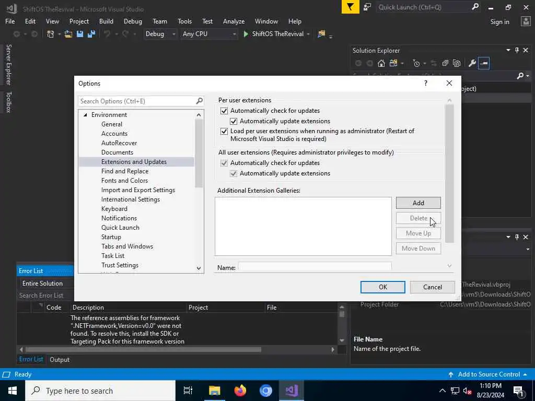Screen dimensions: 535x401
Task: Toggle Load per user extensions as administrator
Action: pyautogui.click(x=224, y=131)
